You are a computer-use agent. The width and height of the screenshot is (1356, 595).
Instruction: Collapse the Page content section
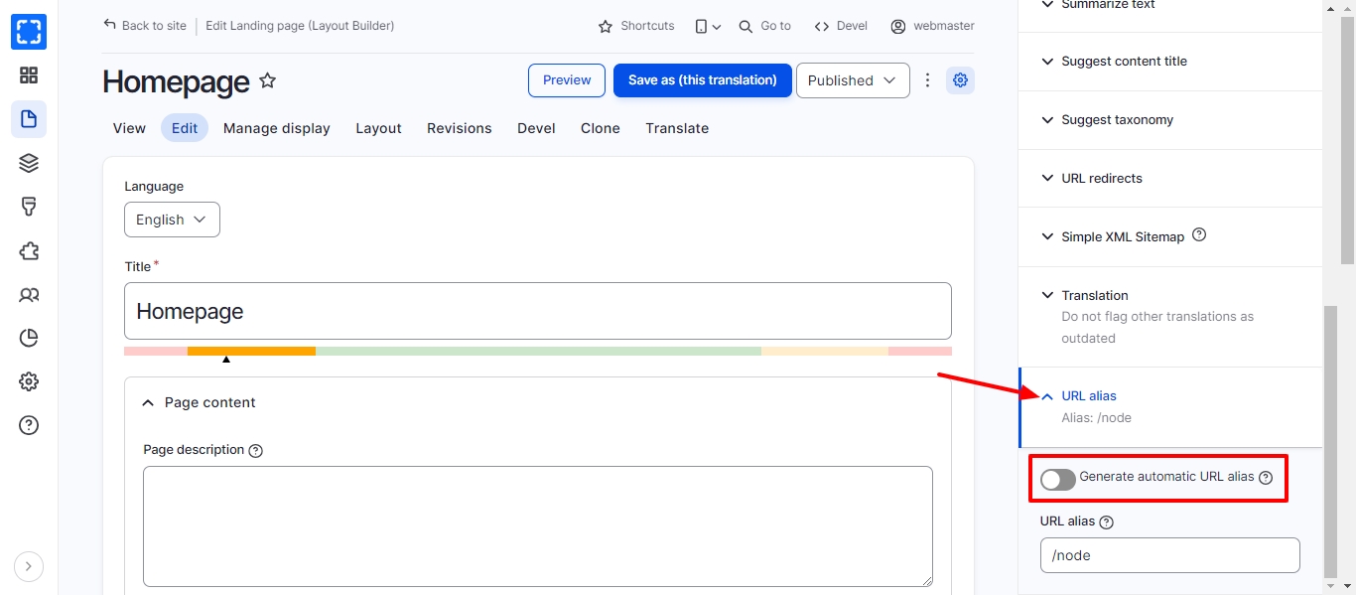click(209, 402)
